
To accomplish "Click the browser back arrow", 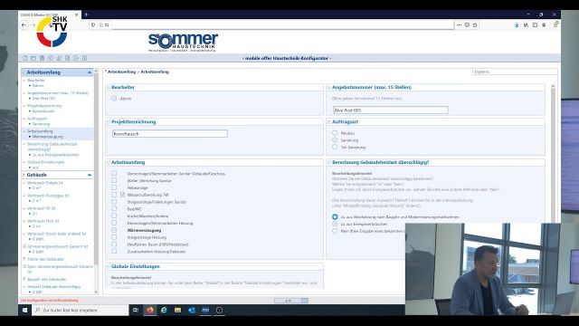I will 24,25.
